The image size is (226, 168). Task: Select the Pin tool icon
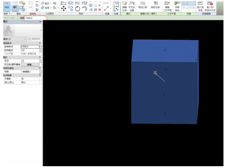100,5
